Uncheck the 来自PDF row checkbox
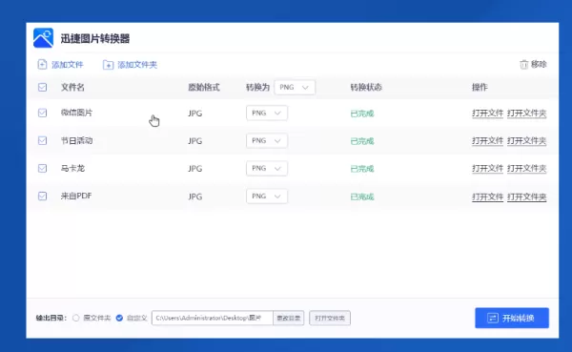The width and height of the screenshot is (572, 352). (42, 197)
